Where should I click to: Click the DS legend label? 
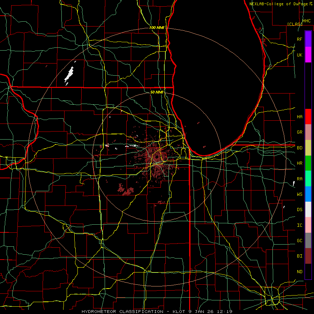tap(299, 210)
